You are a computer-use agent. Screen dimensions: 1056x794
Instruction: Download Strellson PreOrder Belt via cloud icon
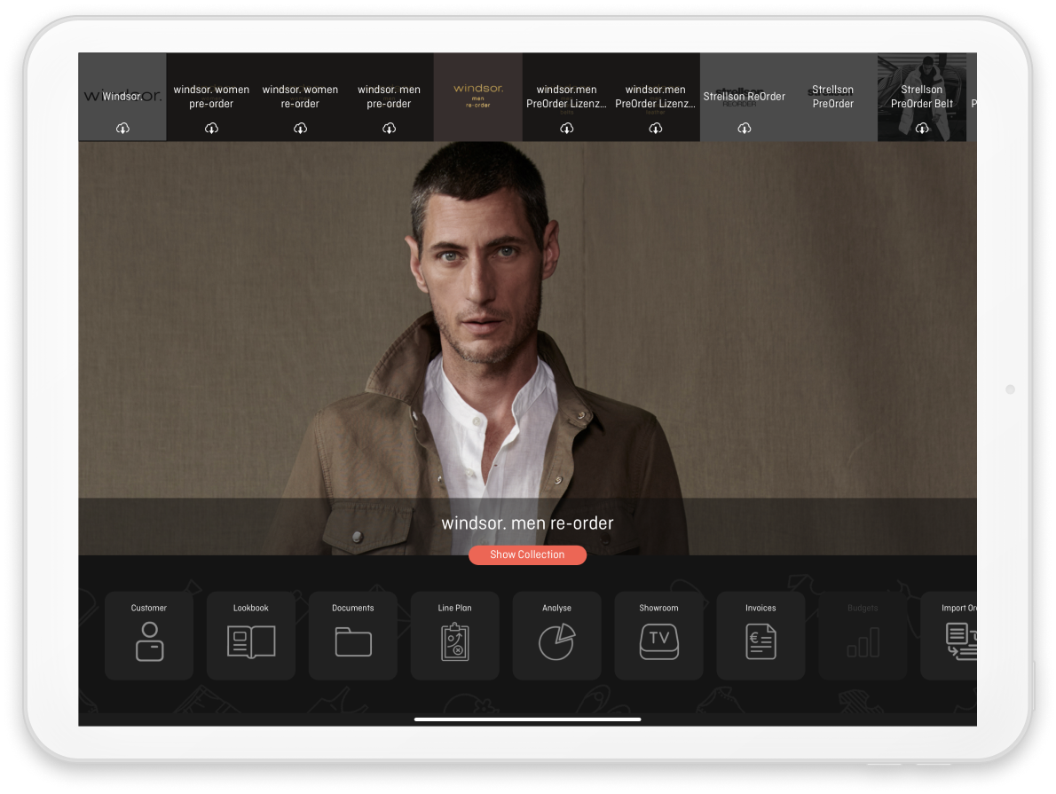[922, 128]
